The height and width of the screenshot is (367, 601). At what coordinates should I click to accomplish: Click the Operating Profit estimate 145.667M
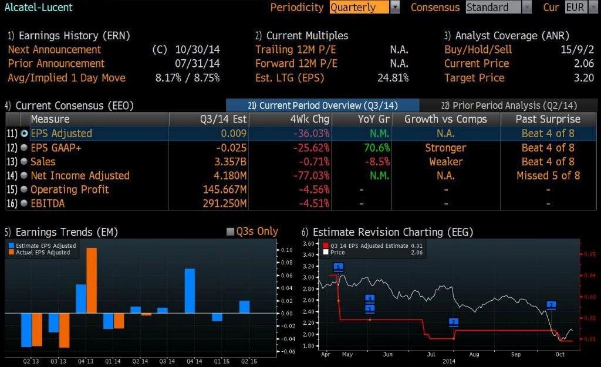pyautogui.click(x=225, y=189)
